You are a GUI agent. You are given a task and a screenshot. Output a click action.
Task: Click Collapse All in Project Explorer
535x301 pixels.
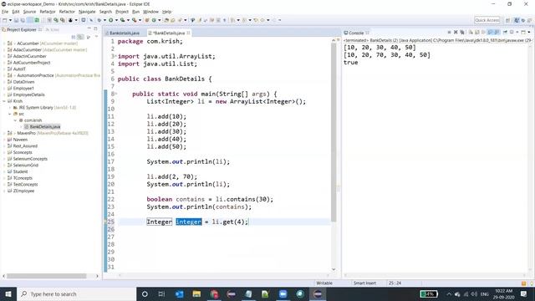click(x=74, y=37)
